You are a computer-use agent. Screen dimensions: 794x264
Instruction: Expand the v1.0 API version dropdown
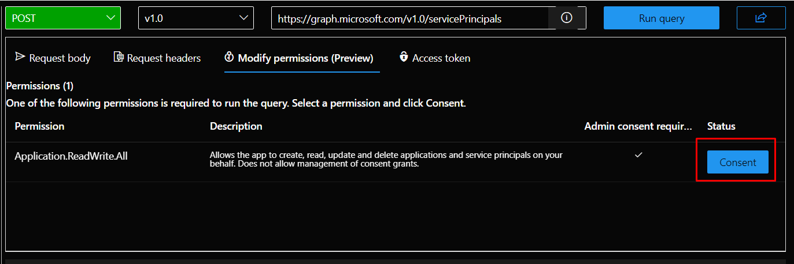tap(195, 18)
